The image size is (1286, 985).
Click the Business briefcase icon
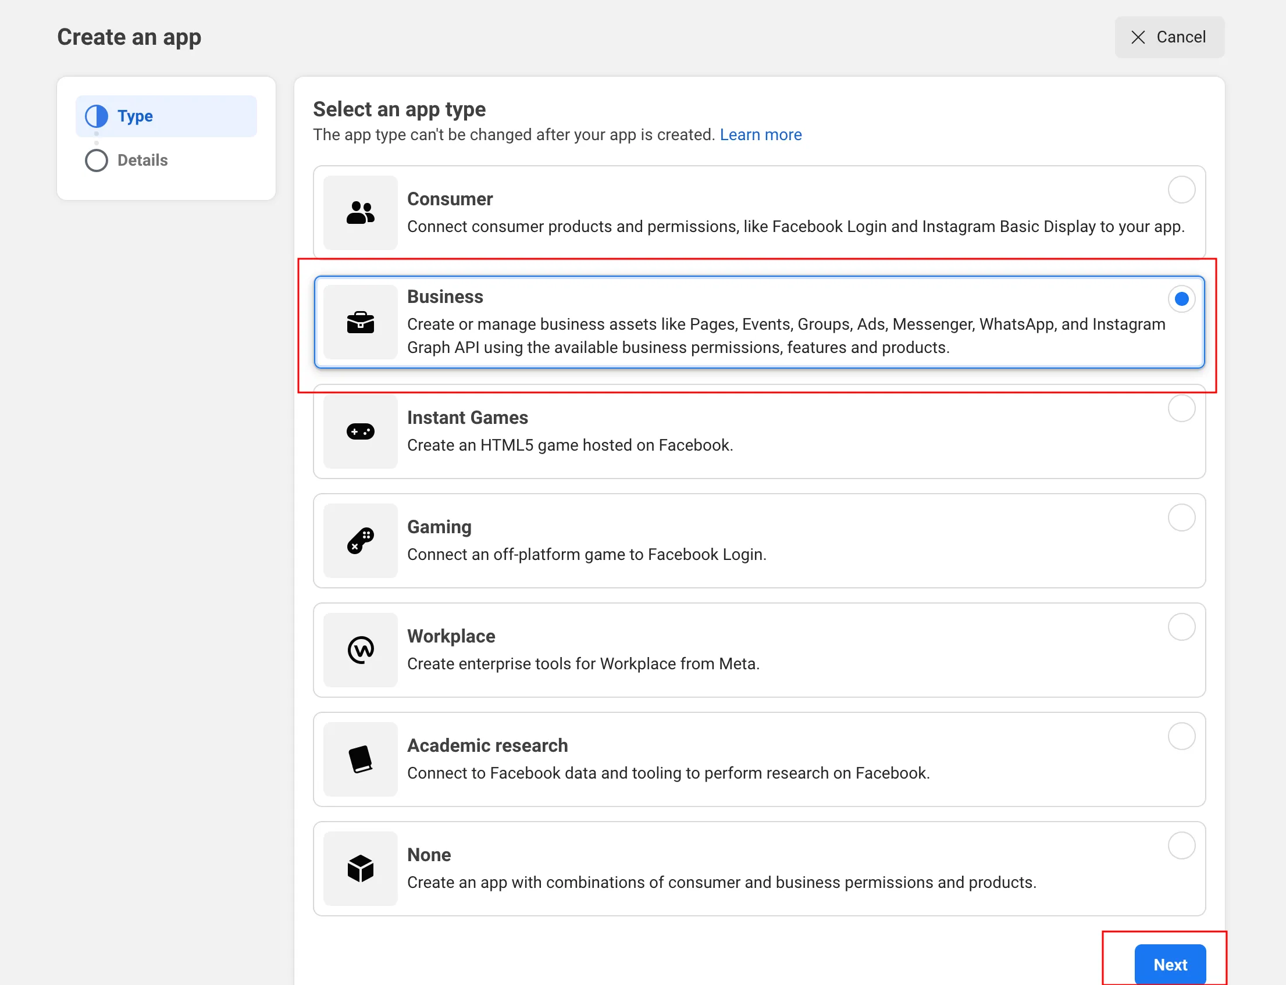[360, 322]
